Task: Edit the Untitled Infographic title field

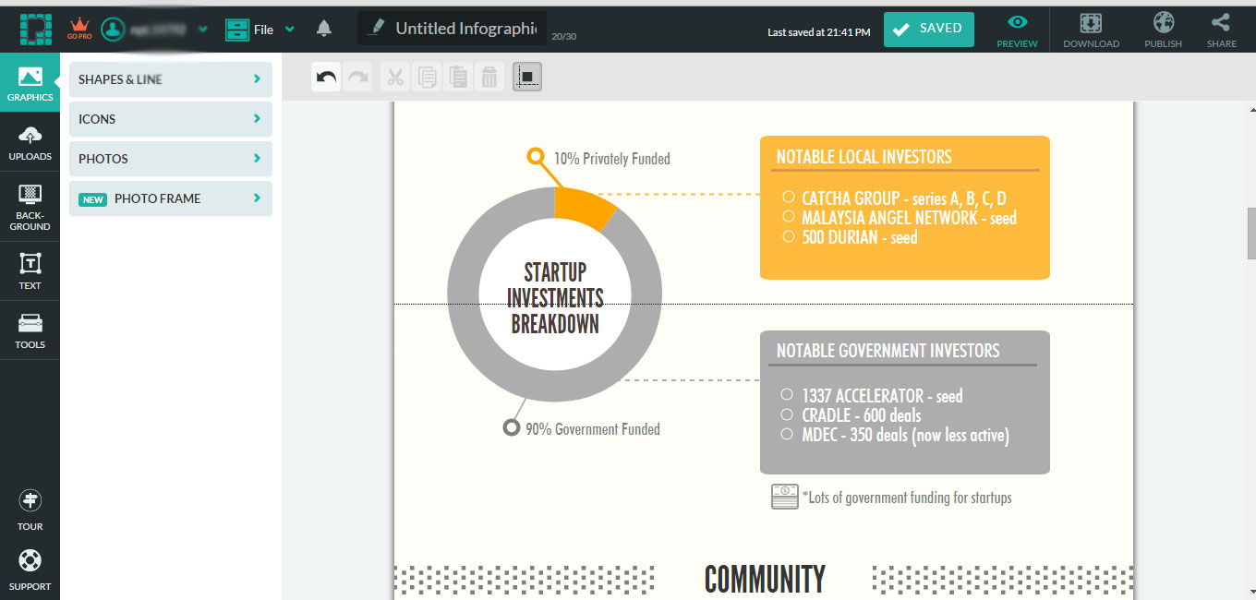Action: click(x=465, y=29)
